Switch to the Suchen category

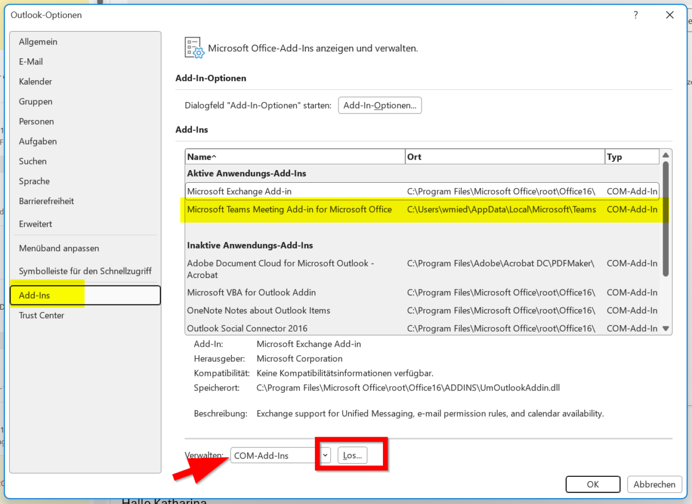click(85, 161)
